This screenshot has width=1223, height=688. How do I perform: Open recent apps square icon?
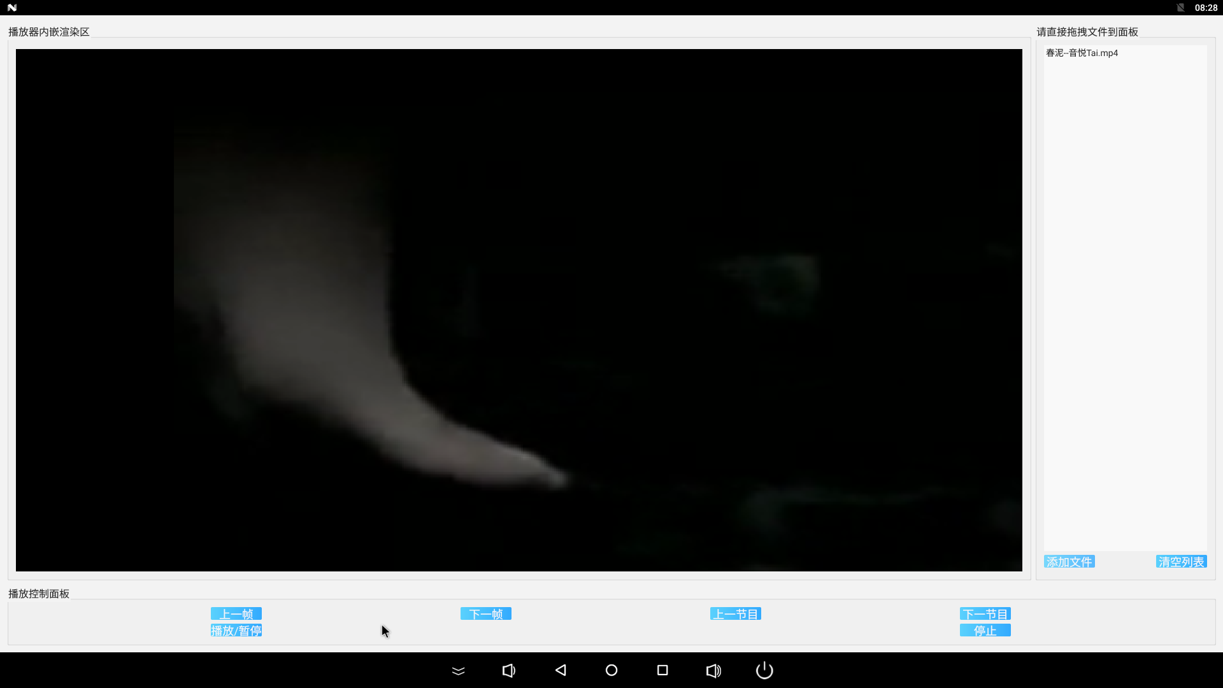click(x=662, y=670)
